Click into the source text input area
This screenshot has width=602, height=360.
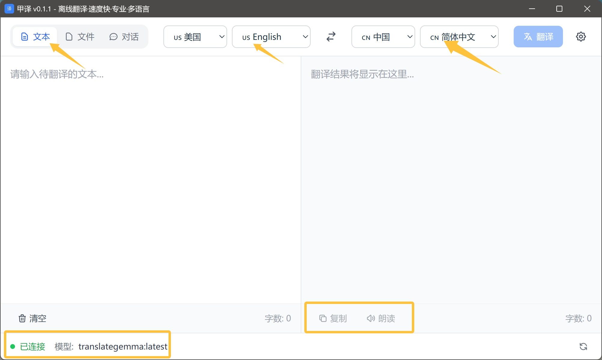tap(150, 180)
